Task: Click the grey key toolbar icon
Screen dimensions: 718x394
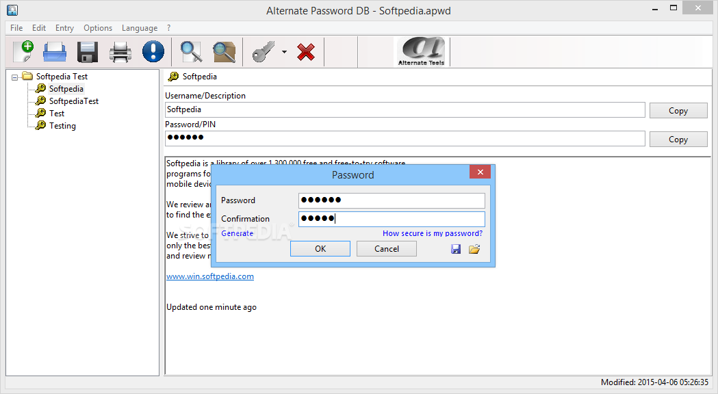Action: (264, 52)
